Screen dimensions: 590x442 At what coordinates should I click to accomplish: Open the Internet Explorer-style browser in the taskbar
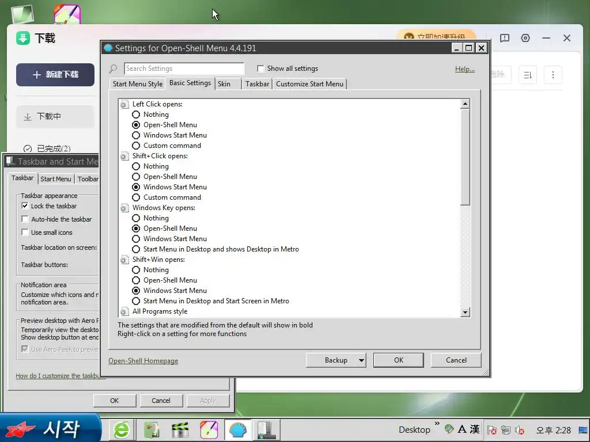click(122, 429)
